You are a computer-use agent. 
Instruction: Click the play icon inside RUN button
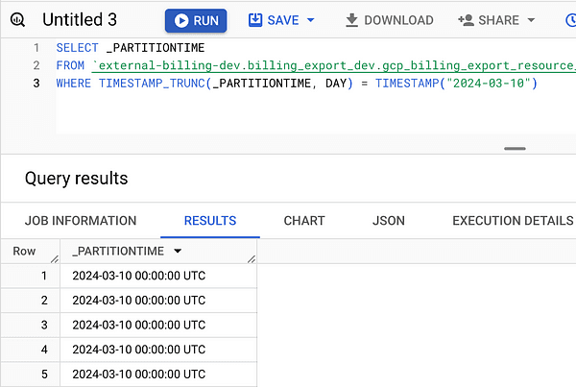click(181, 20)
